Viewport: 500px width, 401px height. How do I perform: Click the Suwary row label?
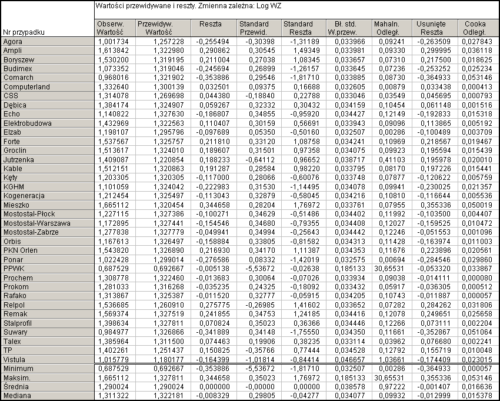click(x=48, y=332)
